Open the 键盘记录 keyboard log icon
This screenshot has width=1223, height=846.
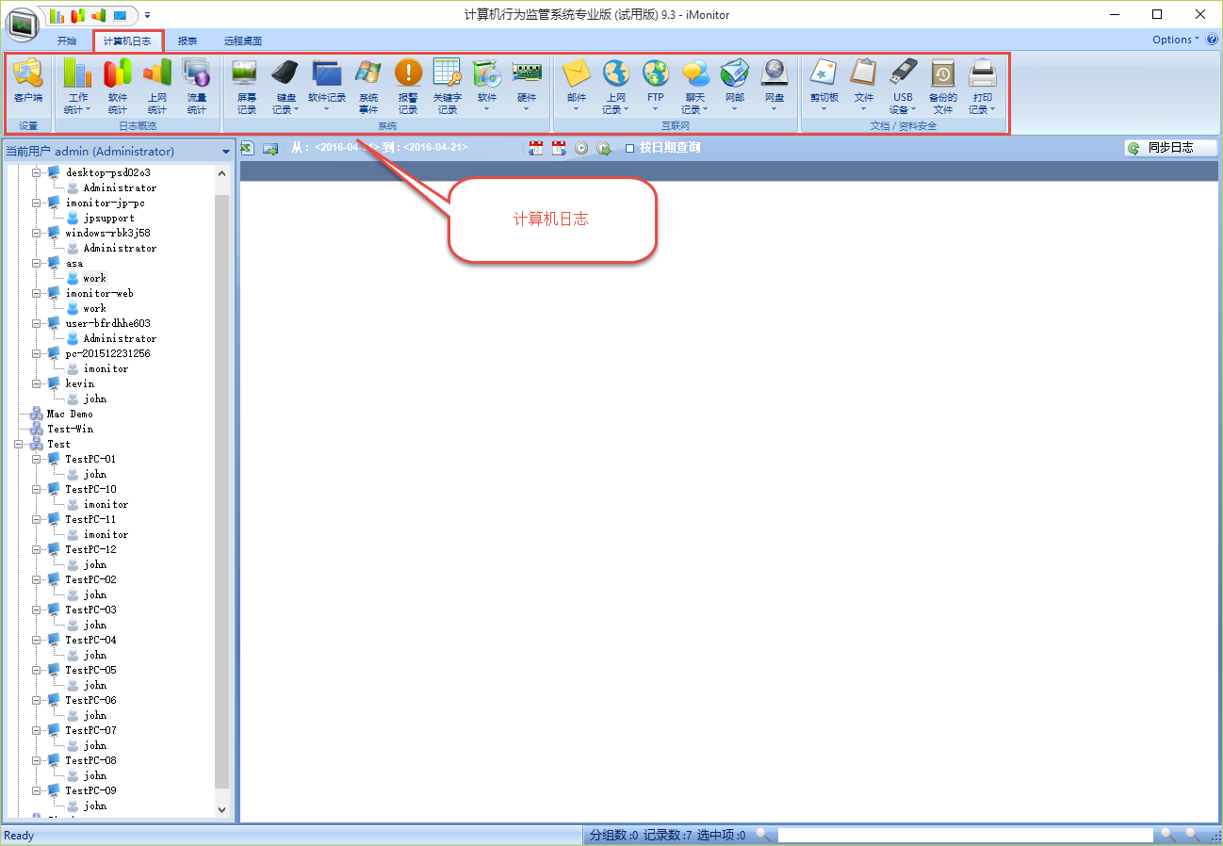click(285, 86)
